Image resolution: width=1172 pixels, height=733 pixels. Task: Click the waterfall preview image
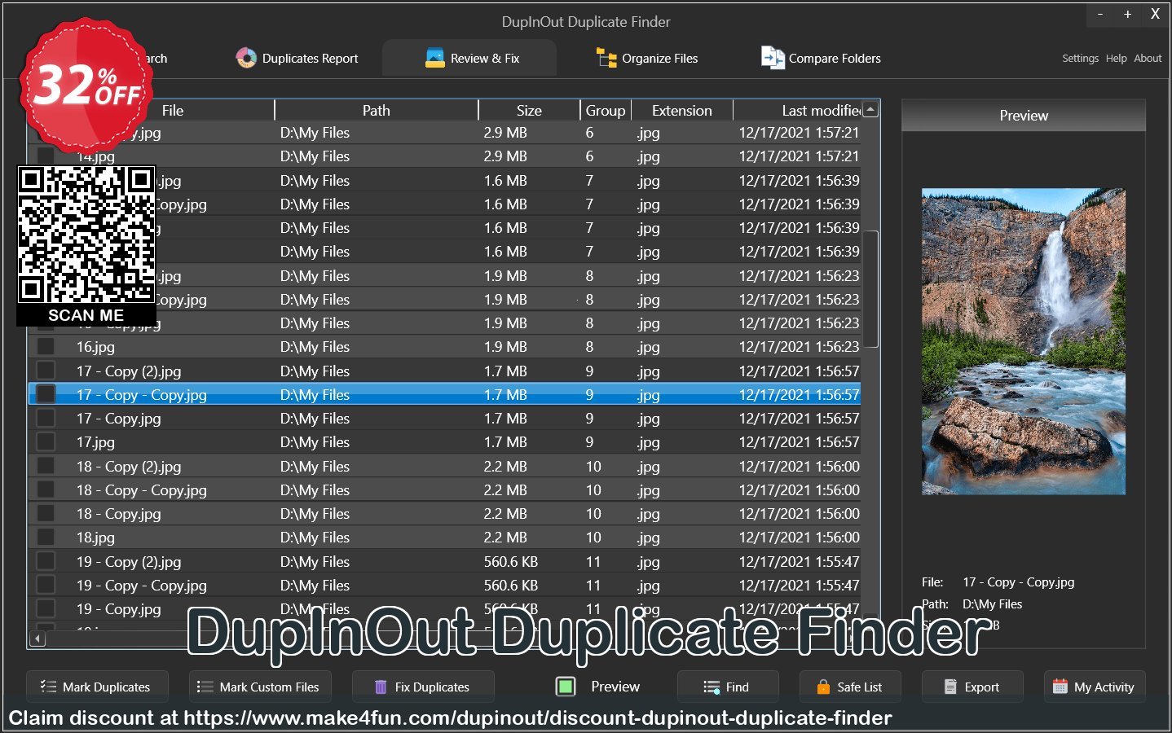pyautogui.click(x=1024, y=341)
